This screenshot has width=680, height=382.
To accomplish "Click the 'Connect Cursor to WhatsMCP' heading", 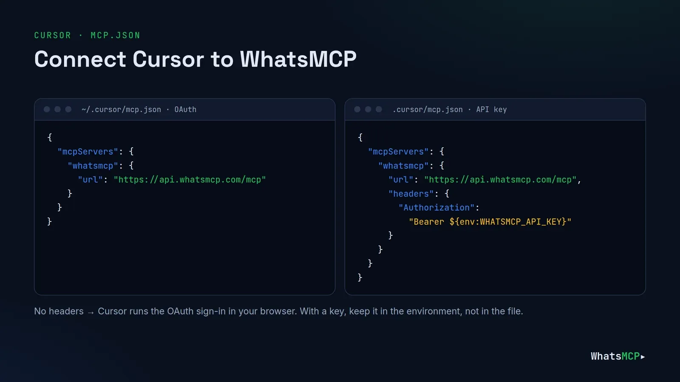I will (x=195, y=59).
